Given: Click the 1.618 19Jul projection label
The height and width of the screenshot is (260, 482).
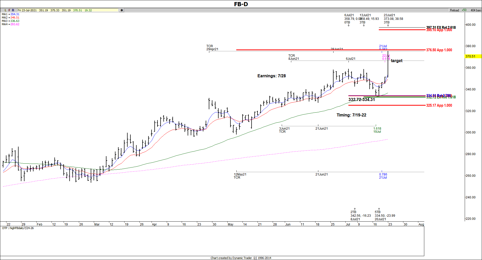Looking at the screenshot, I should (x=377, y=130).
